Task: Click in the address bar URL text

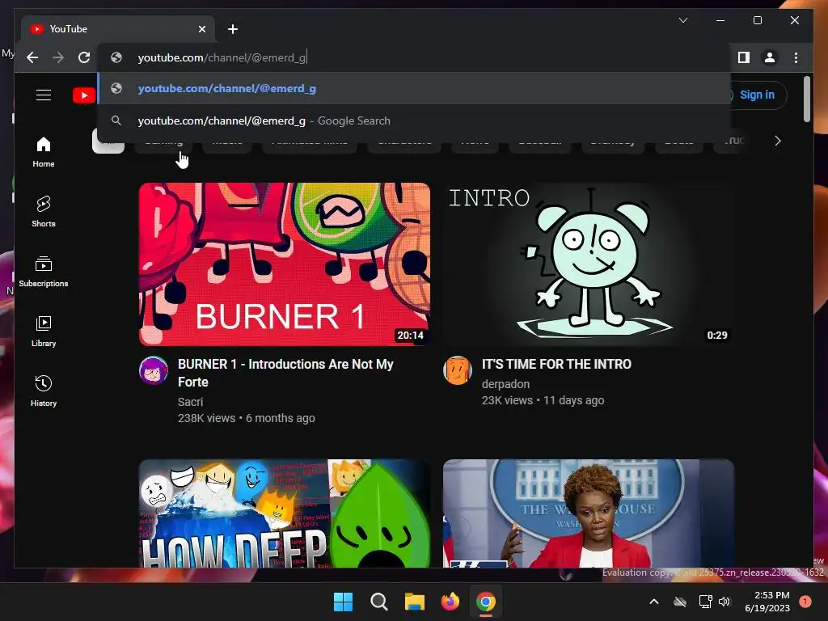Action: pyautogui.click(x=222, y=57)
